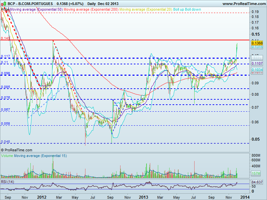
Task: Click the 2012 year label on time axis
Action: [42, 197]
